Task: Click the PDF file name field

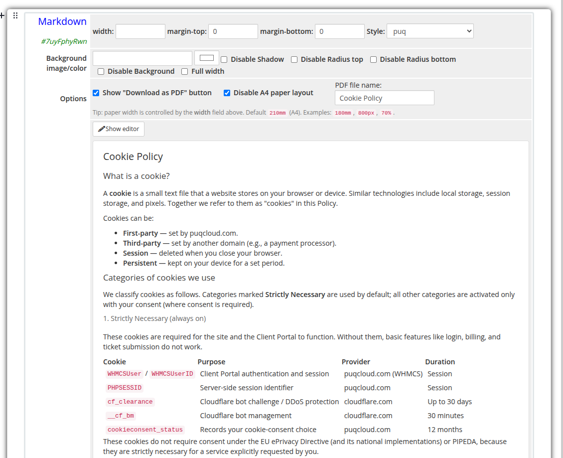Action: tap(384, 98)
